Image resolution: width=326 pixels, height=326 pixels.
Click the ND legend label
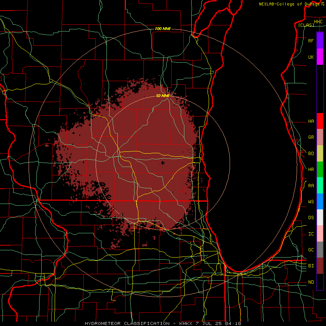point(311,282)
